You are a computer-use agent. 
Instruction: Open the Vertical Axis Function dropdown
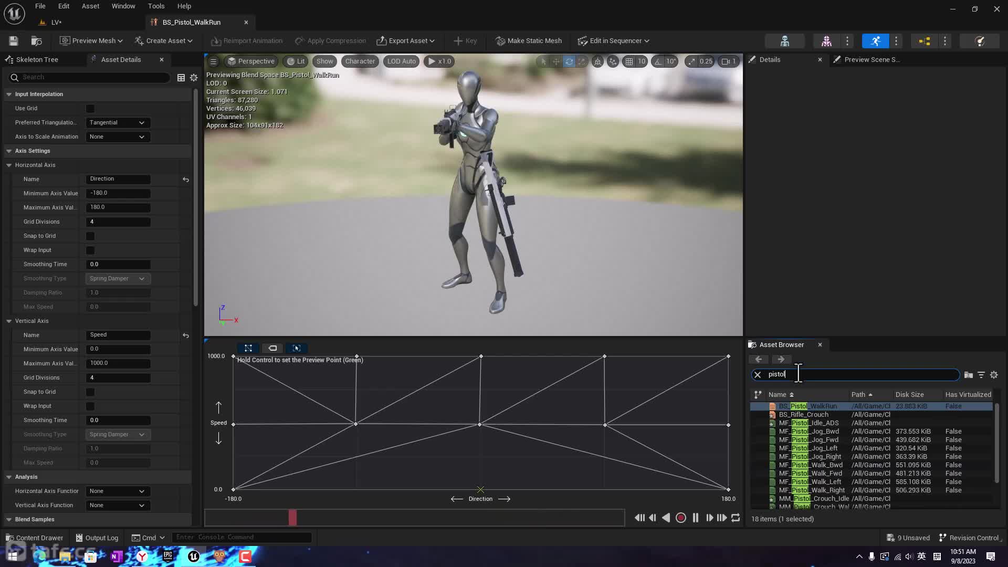[118, 506]
